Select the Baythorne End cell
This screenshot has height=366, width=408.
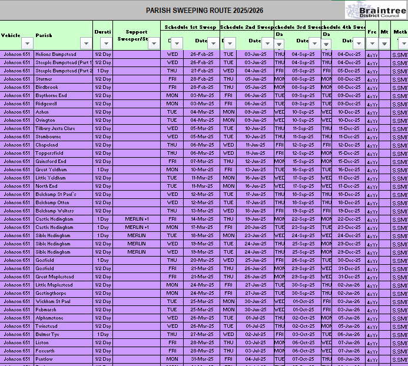(63, 95)
